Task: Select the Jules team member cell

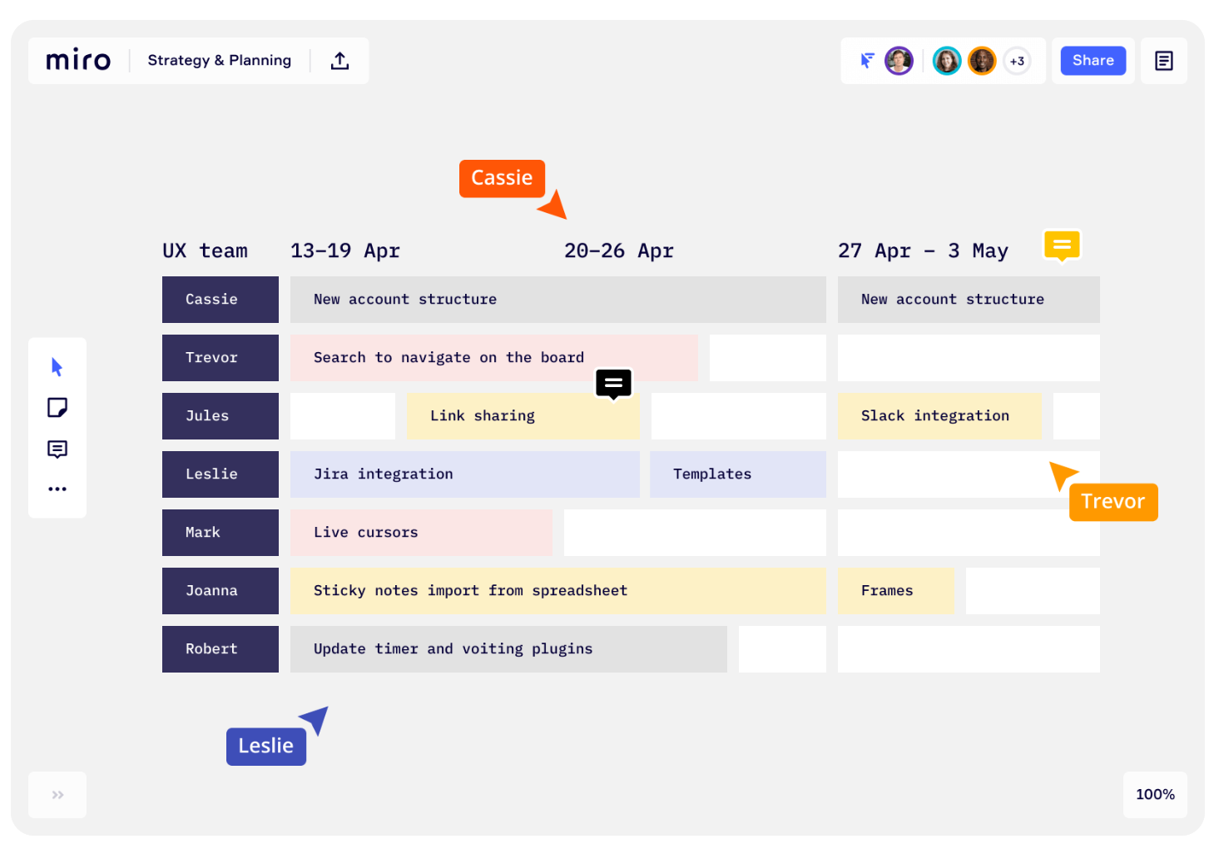Action: [x=221, y=416]
